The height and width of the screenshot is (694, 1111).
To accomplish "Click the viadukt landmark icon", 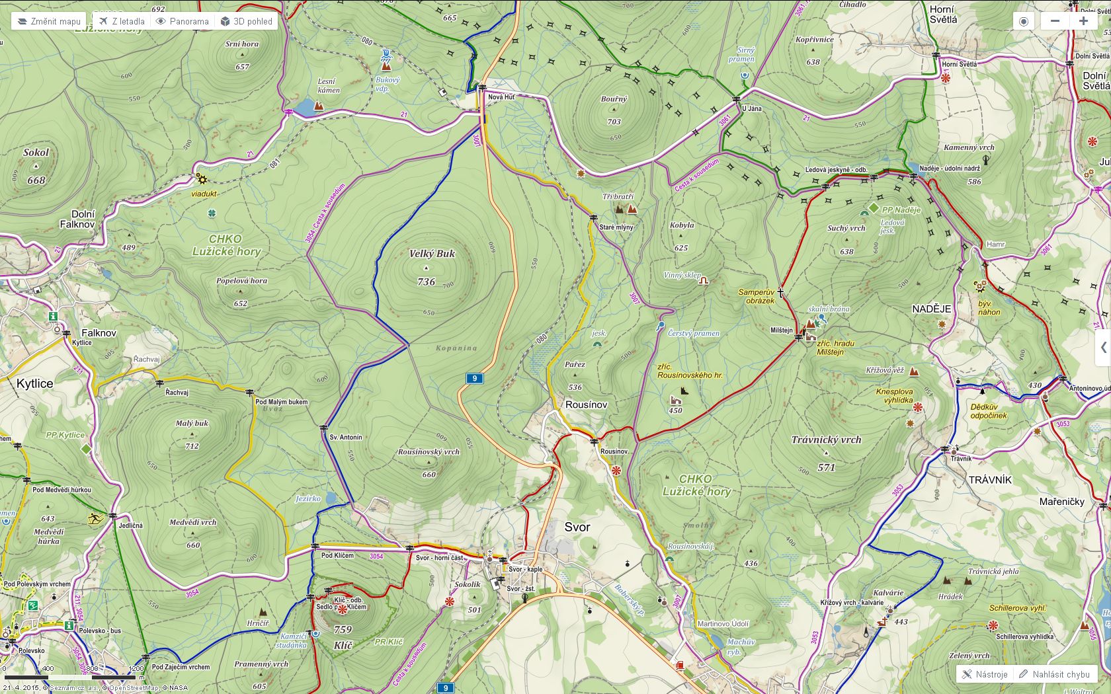I will click(201, 179).
